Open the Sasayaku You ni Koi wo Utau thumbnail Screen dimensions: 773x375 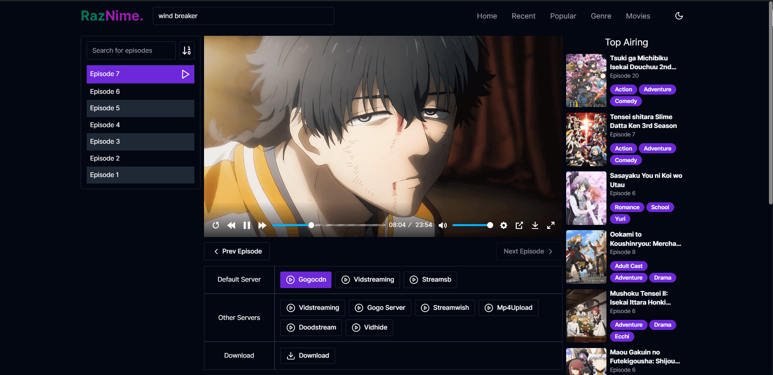click(x=586, y=198)
